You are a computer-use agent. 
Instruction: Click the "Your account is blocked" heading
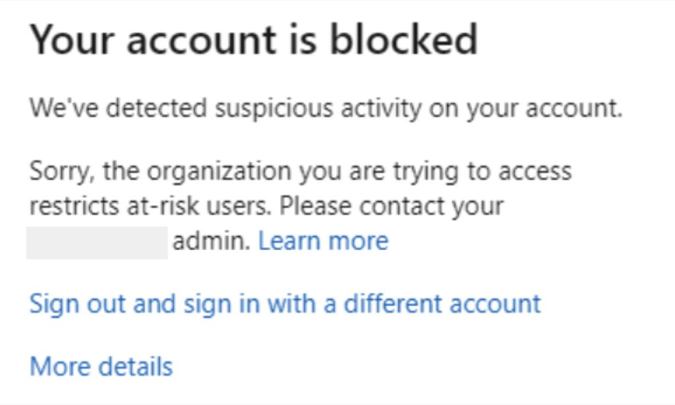(254, 41)
